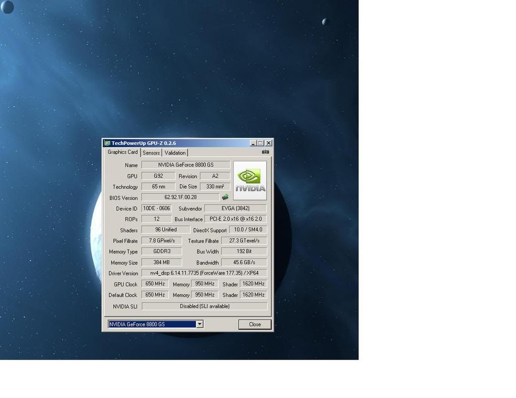Click the Bus Interface PCI-E field
516x398 pixels.
point(235,219)
